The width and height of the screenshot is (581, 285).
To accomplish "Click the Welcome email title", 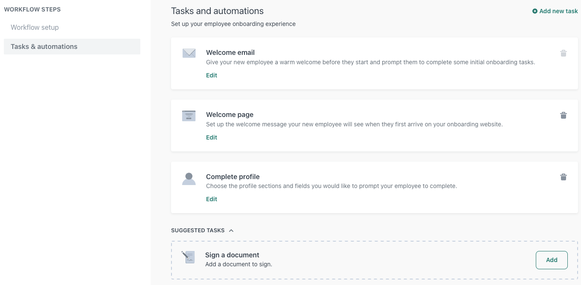I will tap(230, 53).
